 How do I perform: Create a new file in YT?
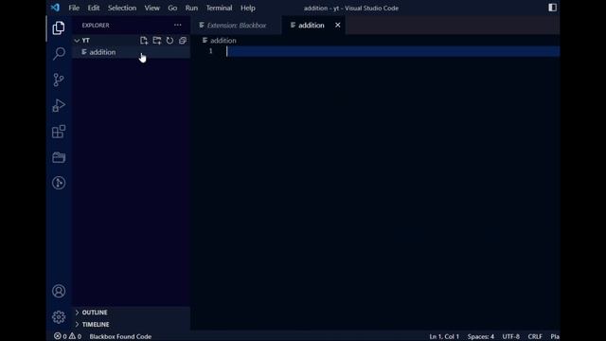pyautogui.click(x=144, y=40)
